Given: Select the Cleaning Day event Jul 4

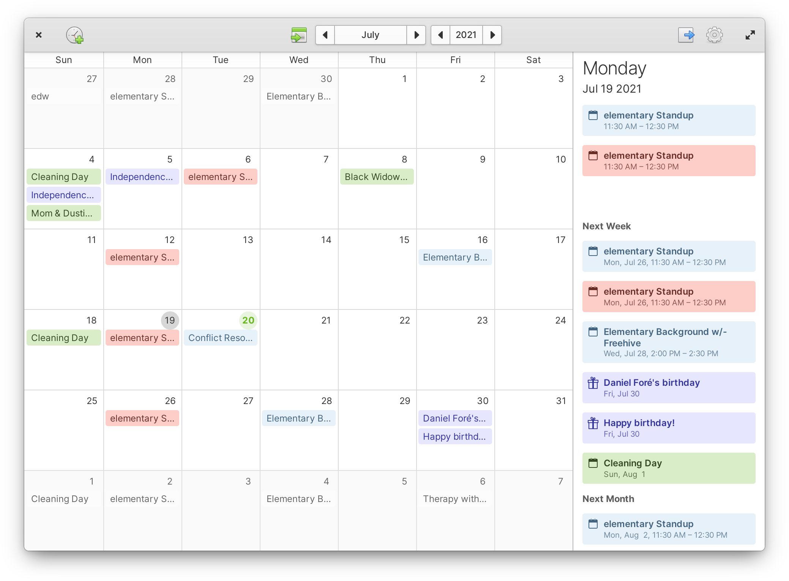Looking at the screenshot, I should 60,177.
